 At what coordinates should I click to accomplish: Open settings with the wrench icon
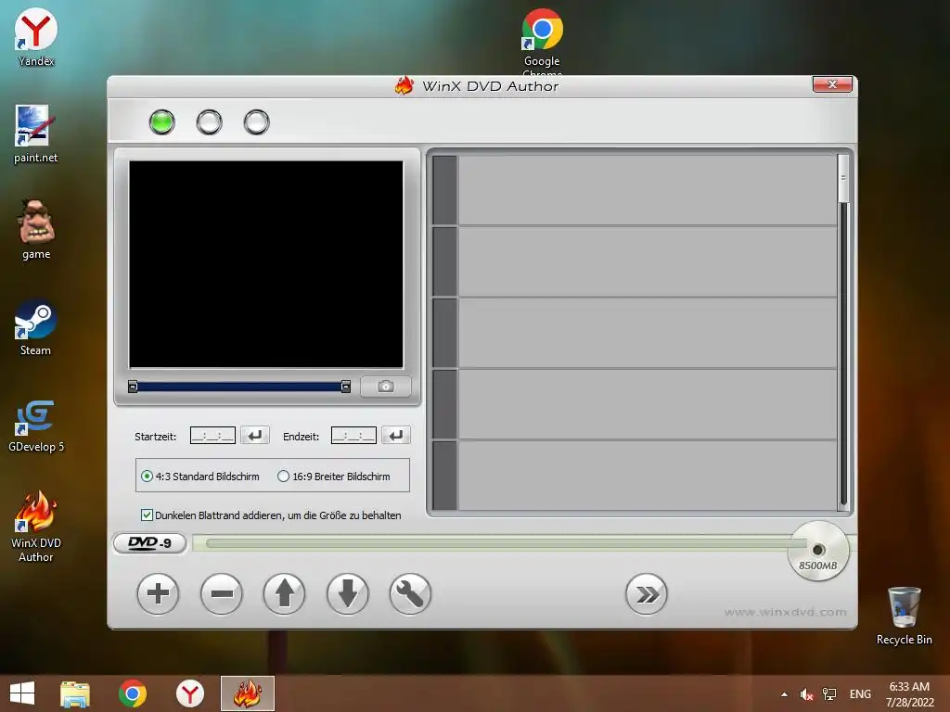410,594
